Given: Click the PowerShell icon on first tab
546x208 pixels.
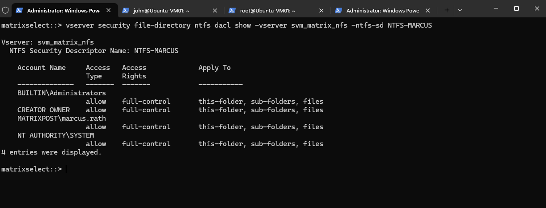Looking at the screenshot, I should [19, 10].
